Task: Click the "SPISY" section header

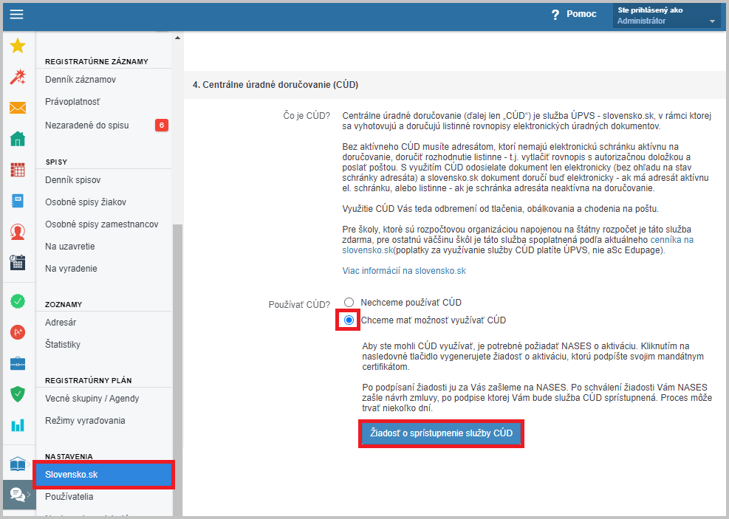Action: coord(56,162)
